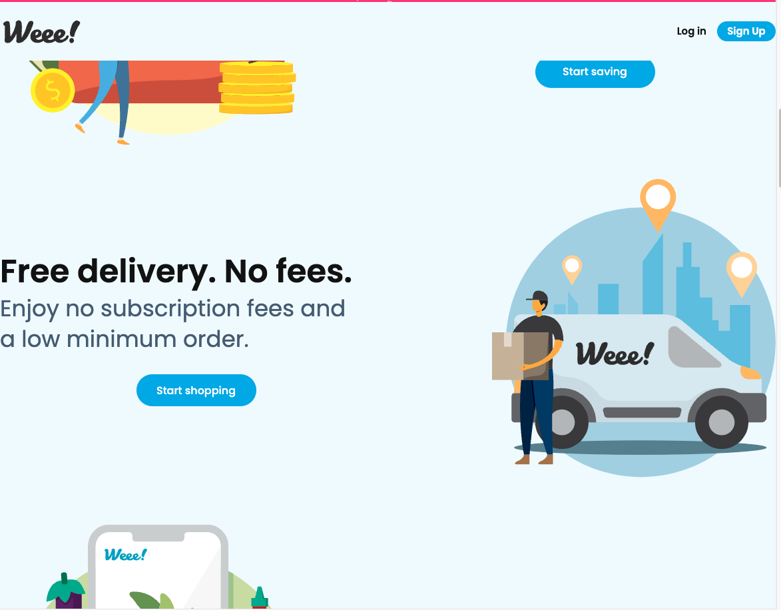The image size is (781, 610).
Task: Click the van's front wheel
Action: click(721, 422)
